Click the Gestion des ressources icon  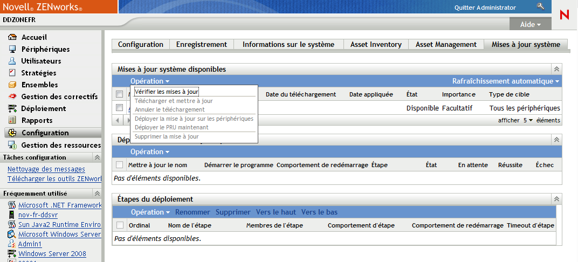pyautogui.click(x=12, y=145)
